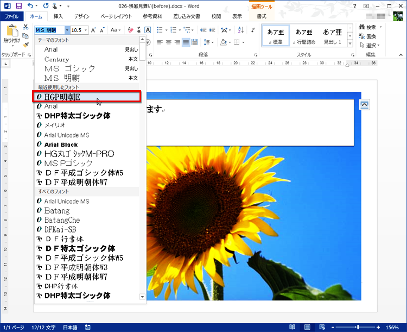The image size is (407, 332).
Task: Click the Redo/Repeat icon
Action: coord(46,6)
